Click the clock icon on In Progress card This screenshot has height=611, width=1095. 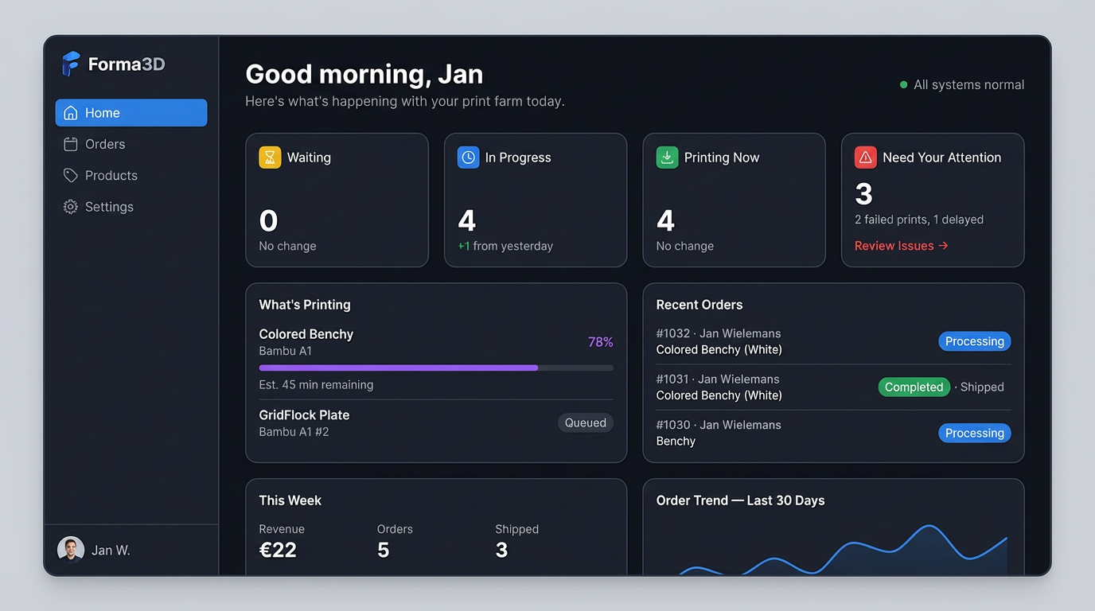coord(468,157)
